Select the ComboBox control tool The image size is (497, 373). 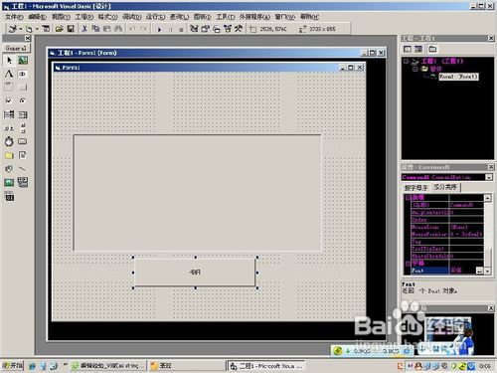click(x=9, y=114)
